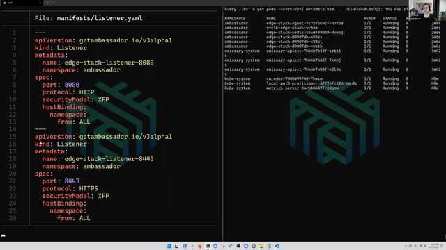Open a new terminal tab with plus button
Screen dimensions: 446x250
pyautogui.click(x=47, y=3)
